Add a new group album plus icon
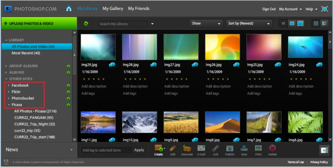Image resolution: width=333 pixels, height=167 pixels. point(68,67)
